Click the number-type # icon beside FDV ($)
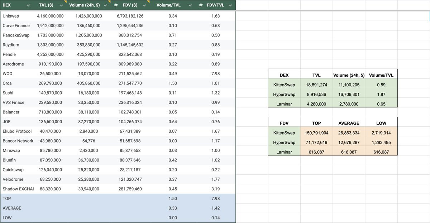Image resolution: width=430 pixels, height=223 pixels. 116,5
